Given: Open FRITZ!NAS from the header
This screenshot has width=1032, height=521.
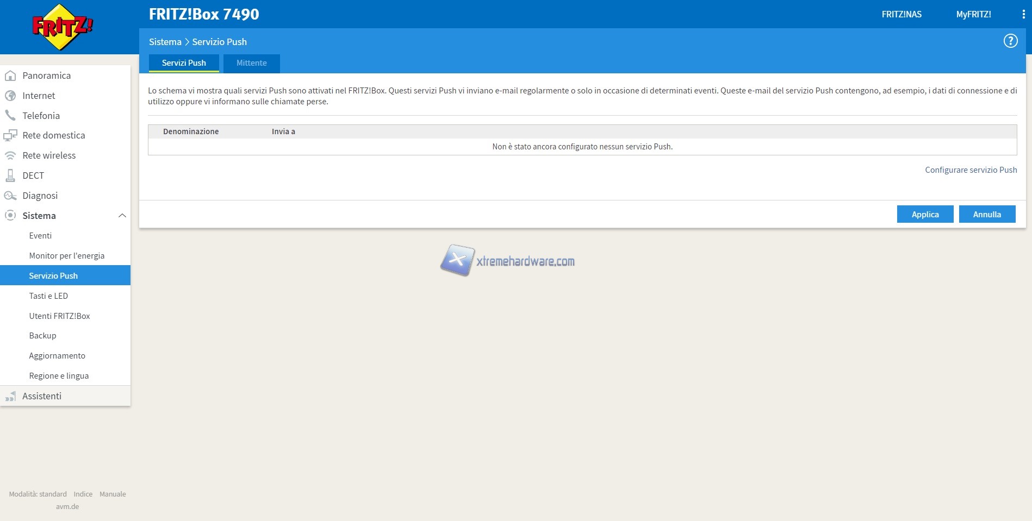Looking at the screenshot, I should [901, 15].
